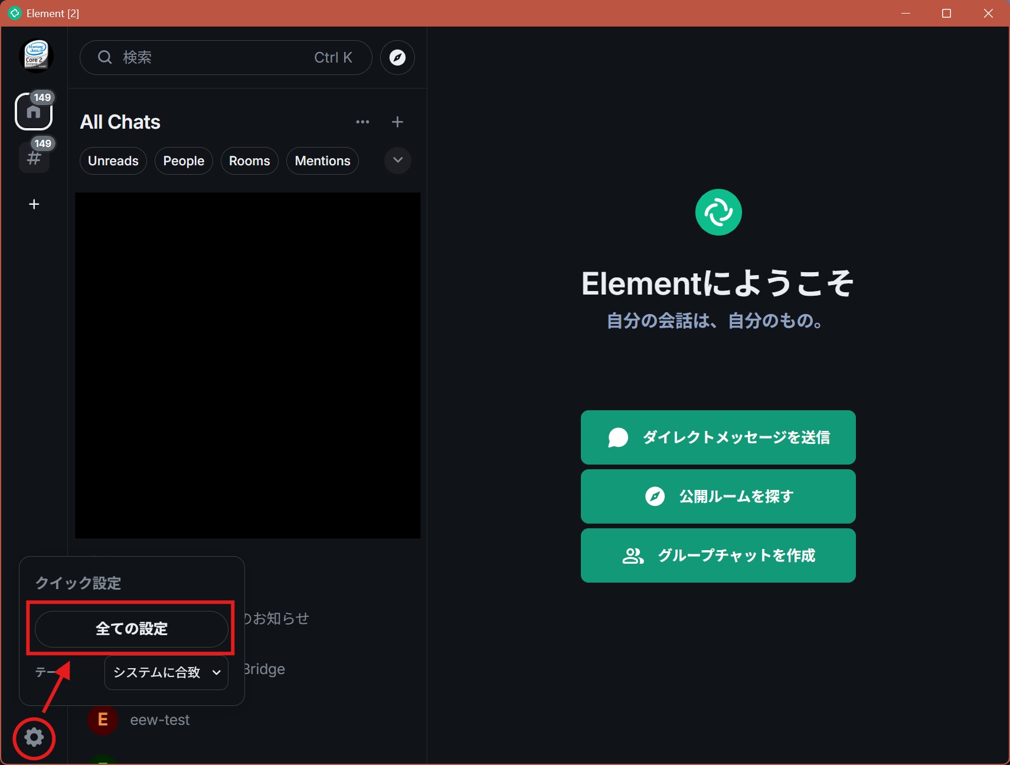Viewport: 1010px width, 765px height.
Task: Select the Home space icon
Action: point(34,111)
